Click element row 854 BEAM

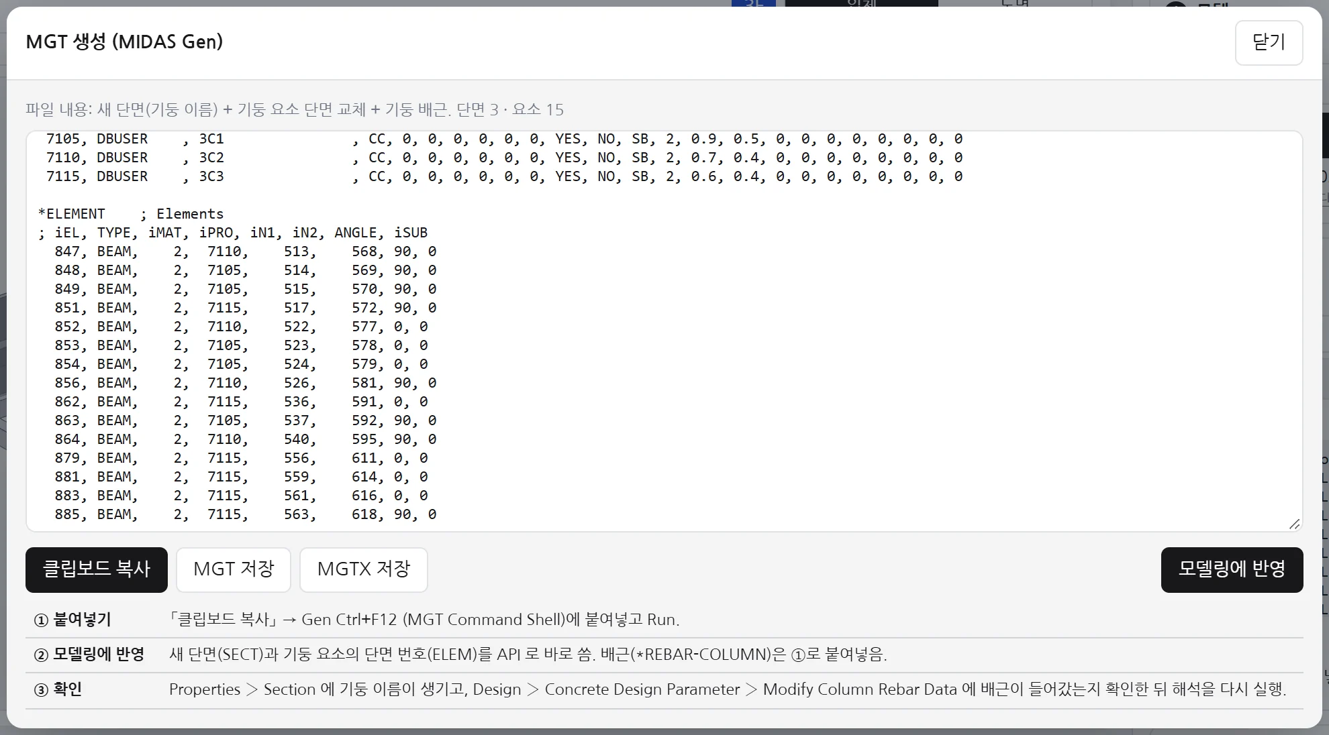point(242,364)
